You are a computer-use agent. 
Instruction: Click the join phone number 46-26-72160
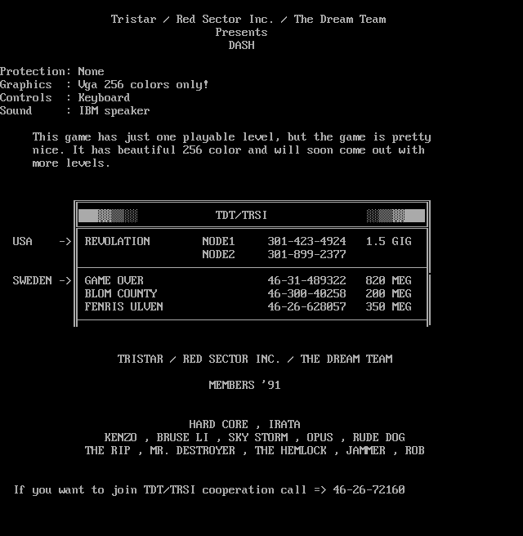pos(369,490)
